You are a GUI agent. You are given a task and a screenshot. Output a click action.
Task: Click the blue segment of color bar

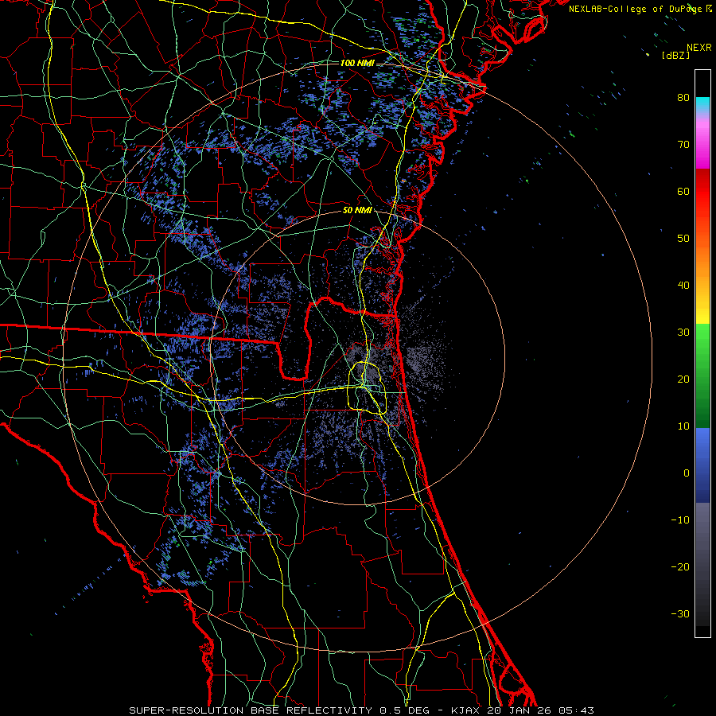(702, 465)
